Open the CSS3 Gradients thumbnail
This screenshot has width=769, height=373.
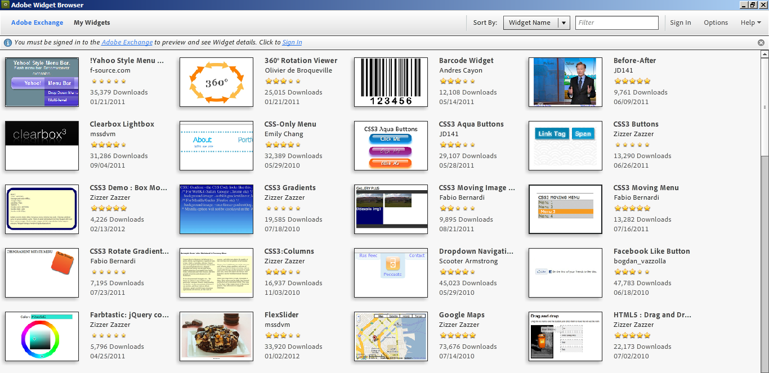(x=217, y=209)
